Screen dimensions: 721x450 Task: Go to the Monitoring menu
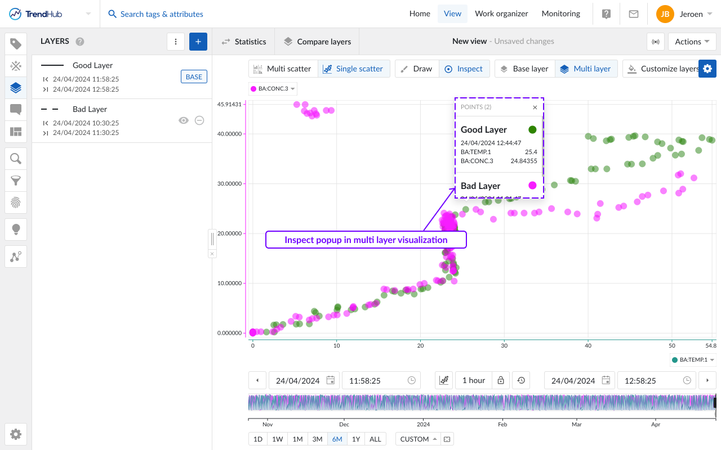pos(560,14)
